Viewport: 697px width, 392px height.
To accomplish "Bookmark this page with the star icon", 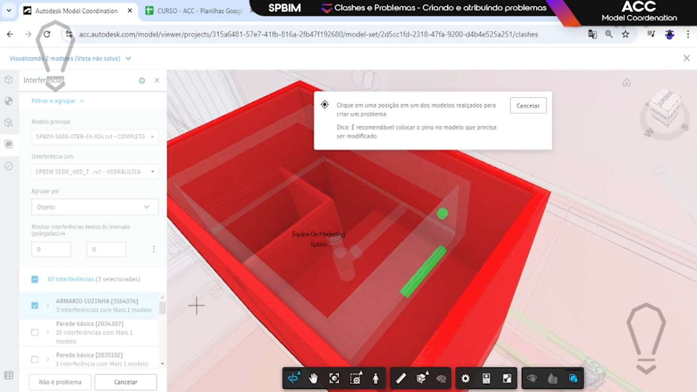I will click(625, 34).
